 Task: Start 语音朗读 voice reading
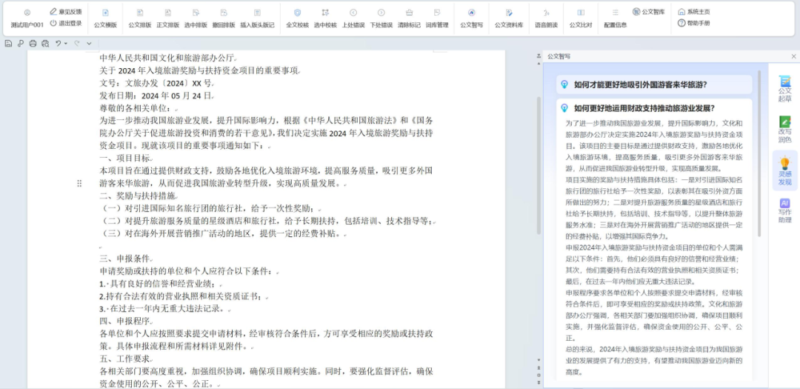[x=547, y=19]
